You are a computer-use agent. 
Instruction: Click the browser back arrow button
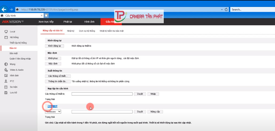coord(3,9)
